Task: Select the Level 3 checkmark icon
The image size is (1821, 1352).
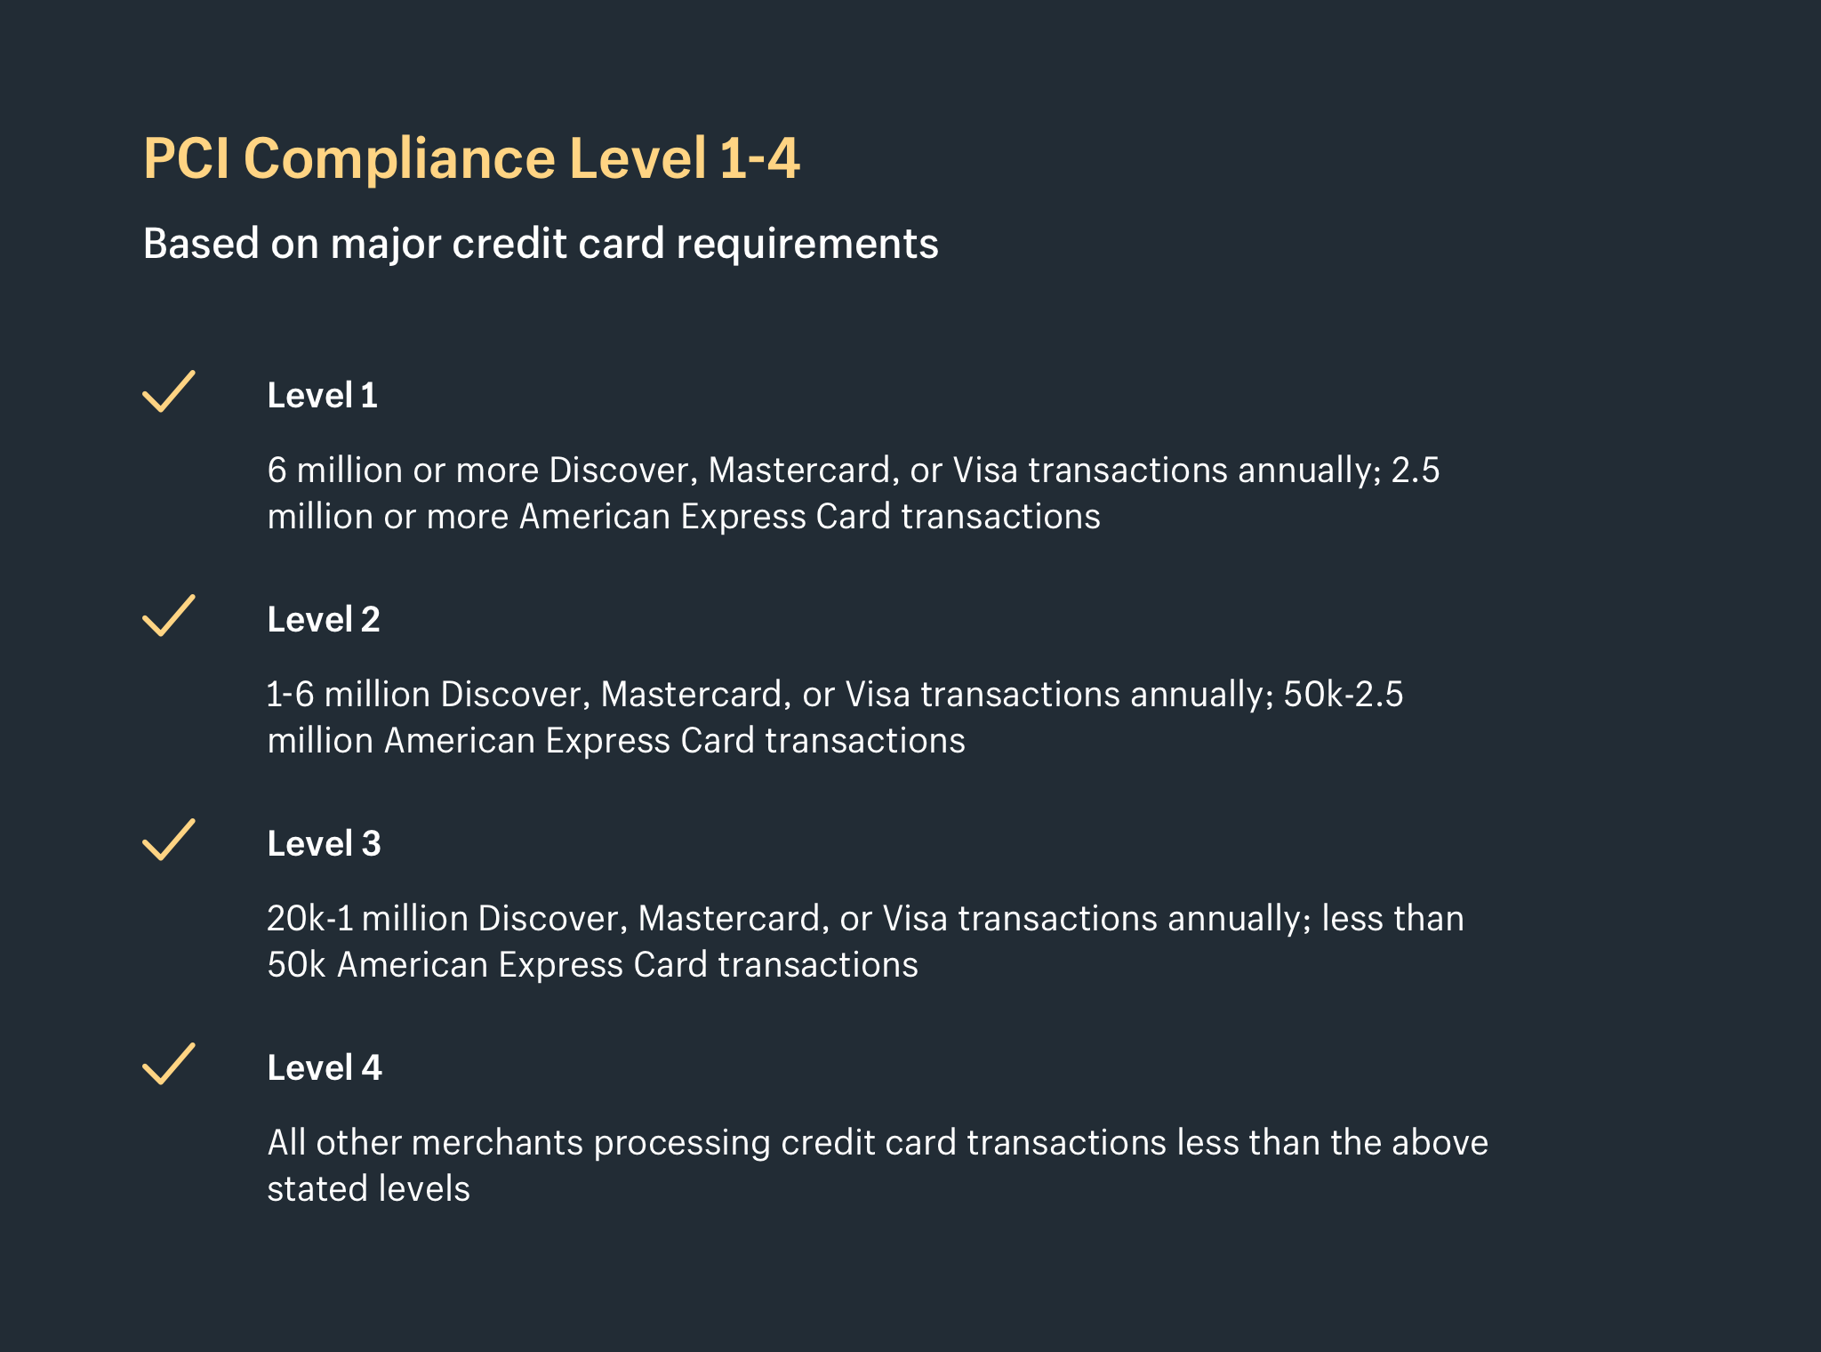Action: [x=168, y=840]
